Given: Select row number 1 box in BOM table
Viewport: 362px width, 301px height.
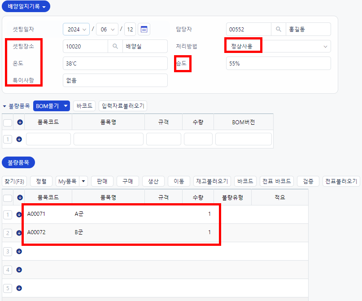Looking at the screenshot, I should point(8,139).
